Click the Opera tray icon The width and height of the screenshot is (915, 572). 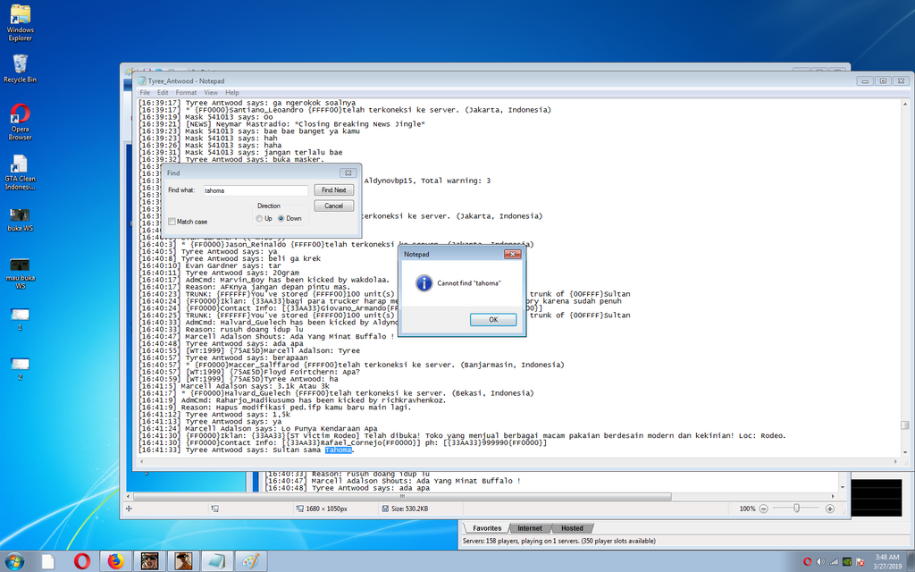[808, 562]
